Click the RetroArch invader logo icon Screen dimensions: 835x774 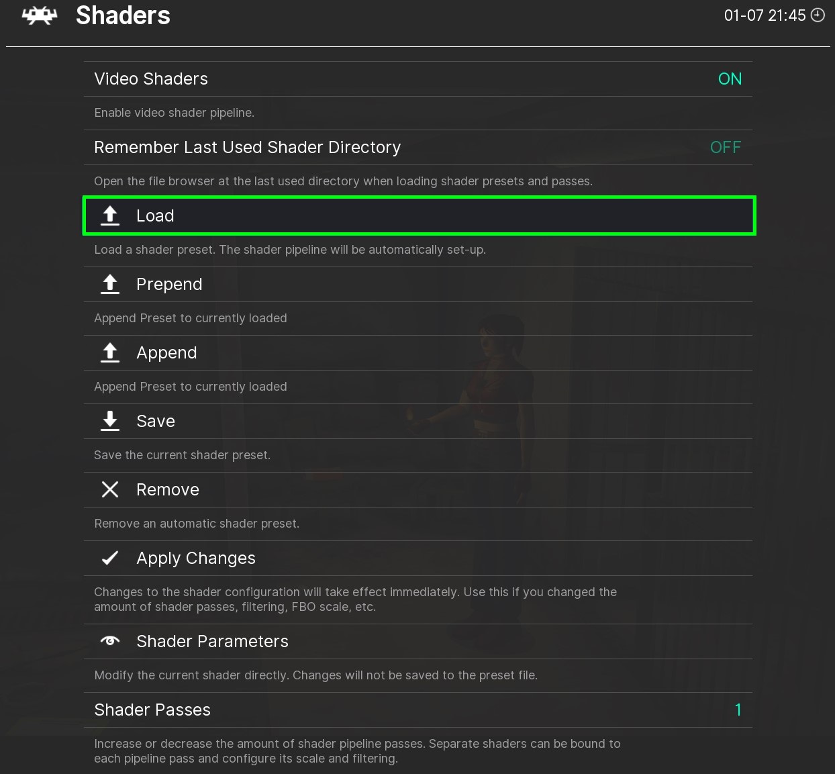point(40,15)
